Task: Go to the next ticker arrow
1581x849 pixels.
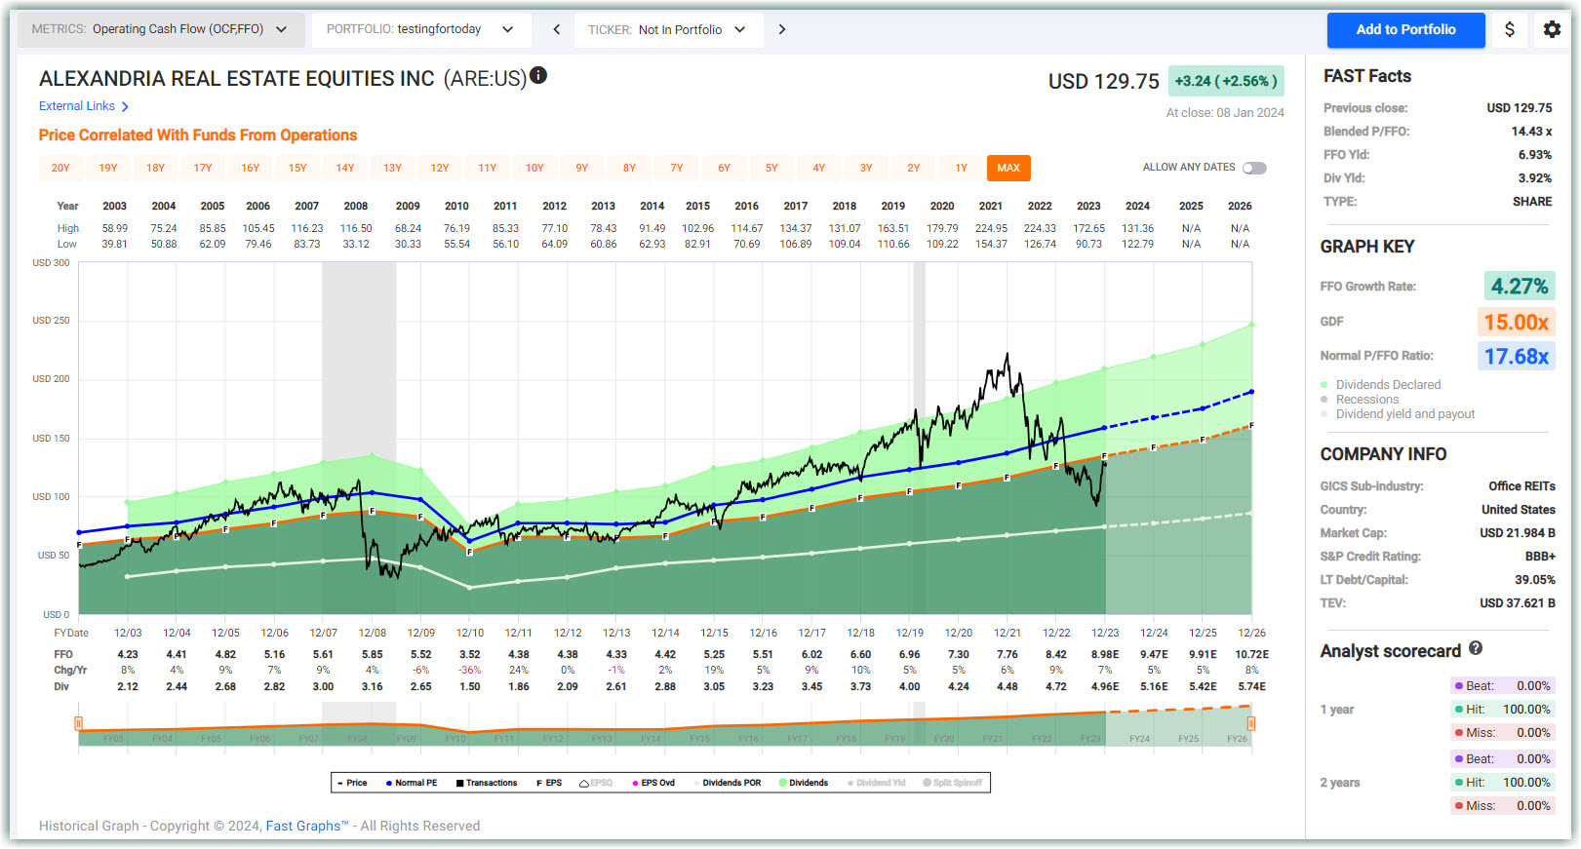Action: pyautogui.click(x=782, y=29)
